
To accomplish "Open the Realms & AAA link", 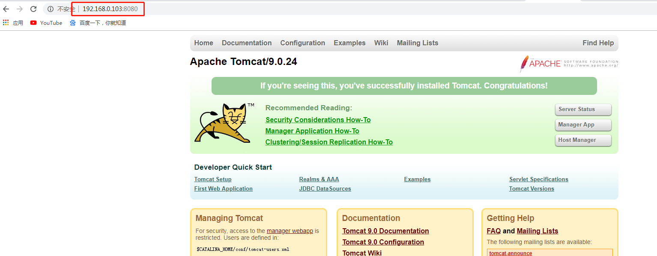I will point(319,179).
